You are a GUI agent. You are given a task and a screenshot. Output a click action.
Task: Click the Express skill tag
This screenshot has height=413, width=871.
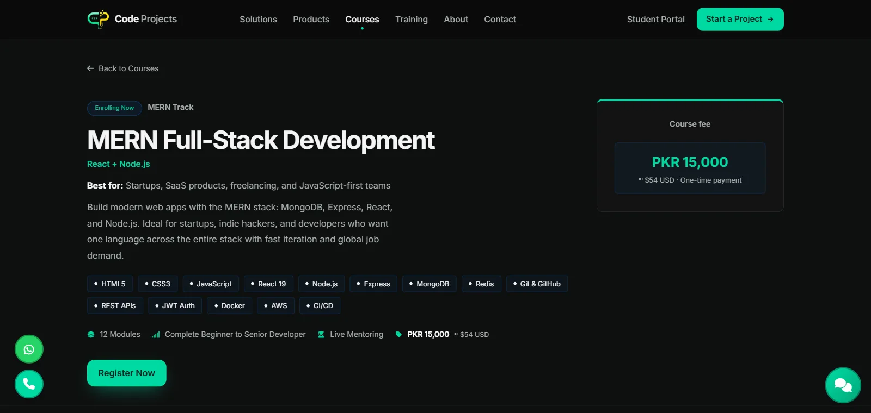coord(373,284)
